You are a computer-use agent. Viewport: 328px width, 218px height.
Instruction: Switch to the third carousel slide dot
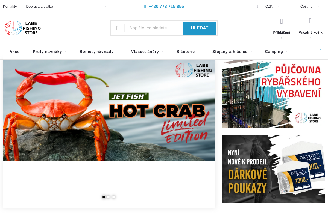point(113,197)
